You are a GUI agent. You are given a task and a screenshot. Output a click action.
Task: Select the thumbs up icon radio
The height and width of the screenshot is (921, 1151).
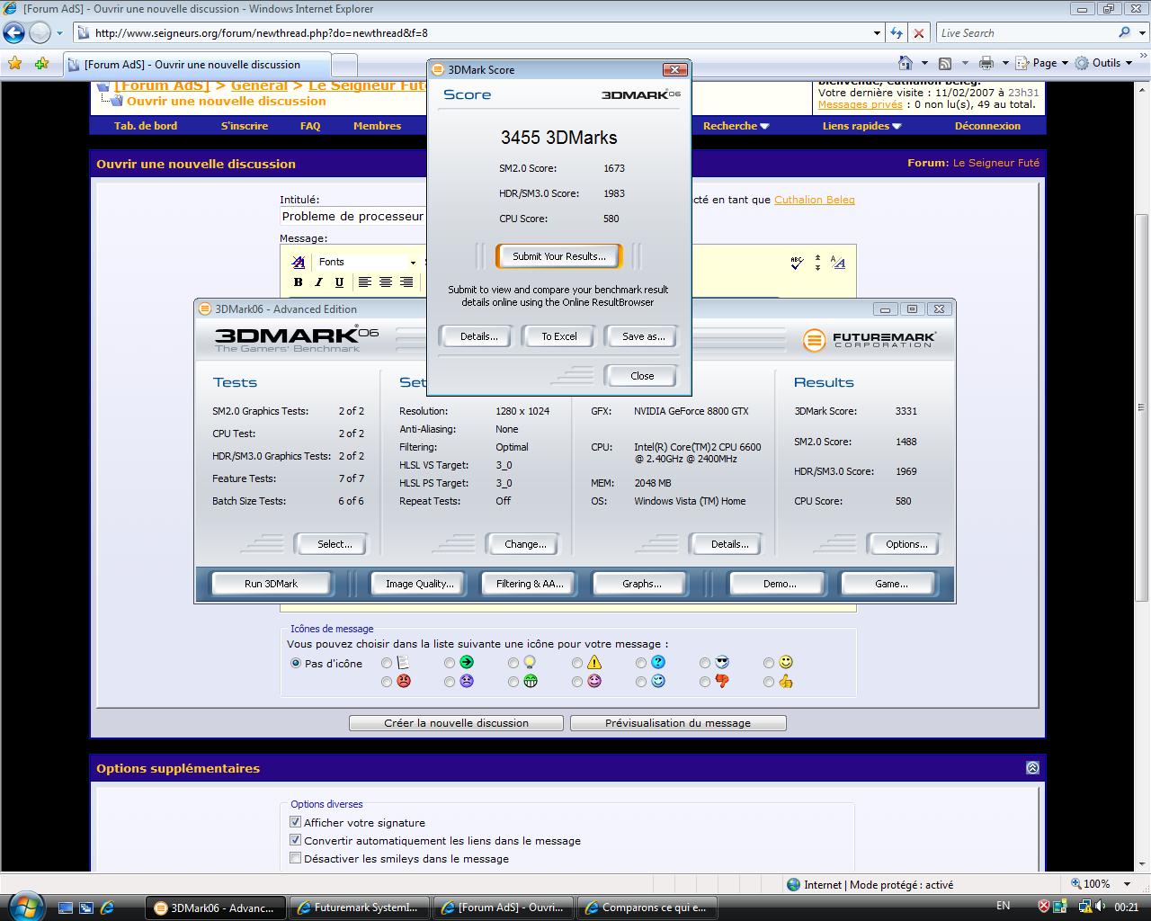tap(769, 682)
